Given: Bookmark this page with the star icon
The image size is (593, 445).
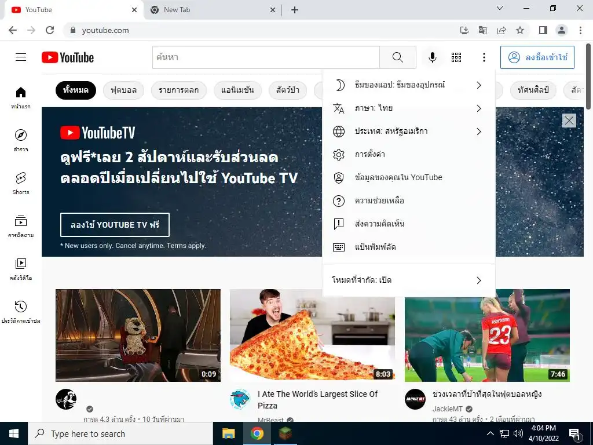Looking at the screenshot, I should point(520,30).
